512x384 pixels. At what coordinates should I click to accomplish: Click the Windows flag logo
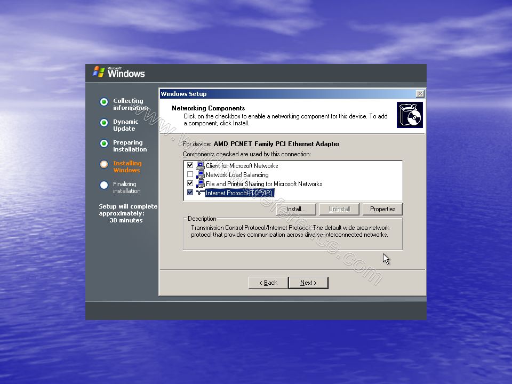click(99, 72)
